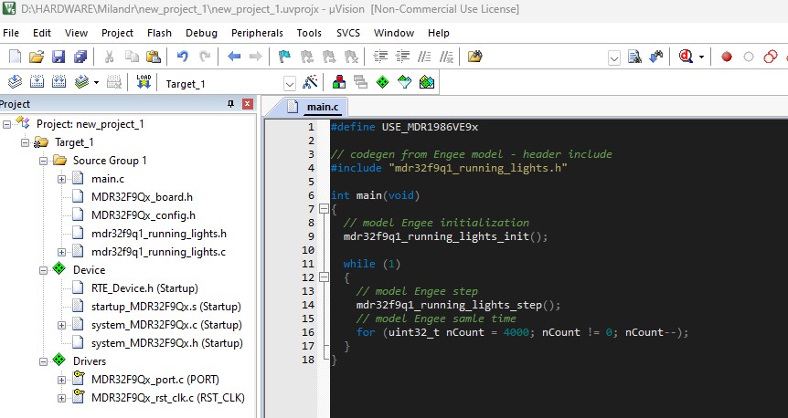The height and width of the screenshot is (418, 788).
Task: Collapse while loop fold marker at line 12
Action: point(322,277)
